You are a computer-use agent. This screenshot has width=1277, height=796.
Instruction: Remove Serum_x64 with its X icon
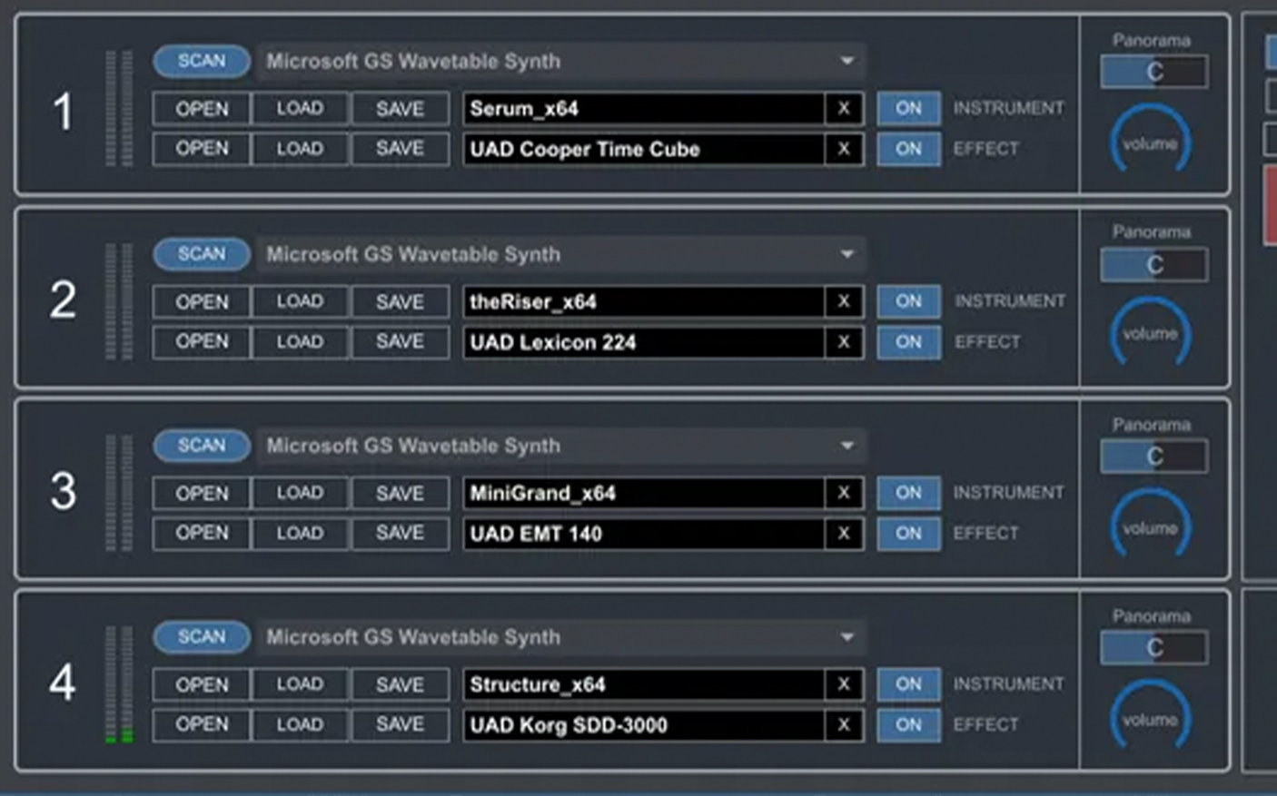[x=844, y=109]
